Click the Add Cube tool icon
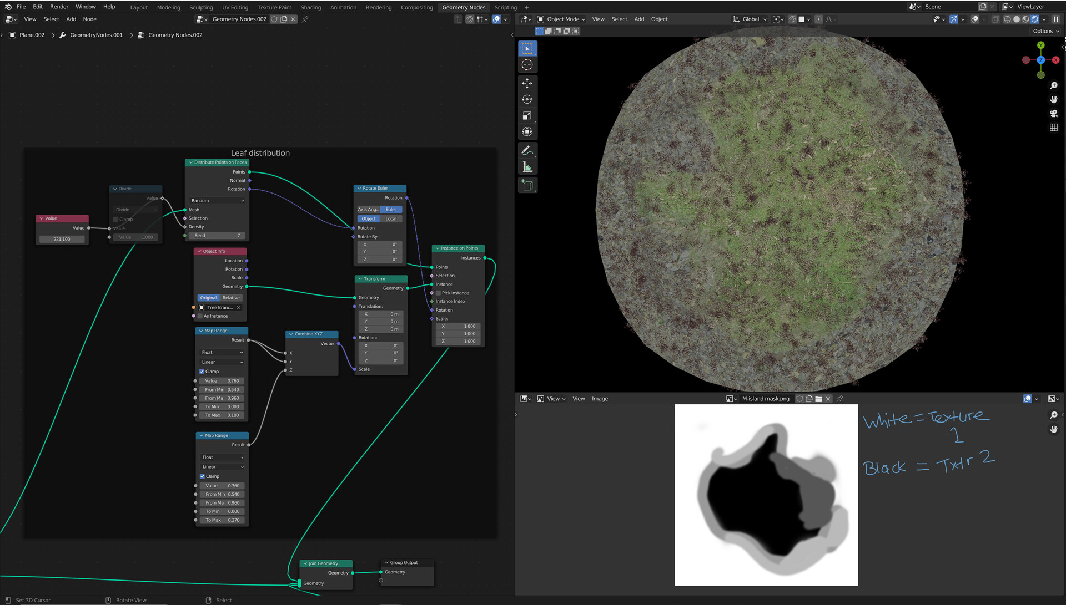This screenshot has height=605, width=1066. pos(527,185)
